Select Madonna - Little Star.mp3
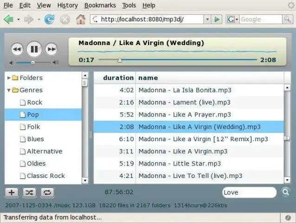 189,164
